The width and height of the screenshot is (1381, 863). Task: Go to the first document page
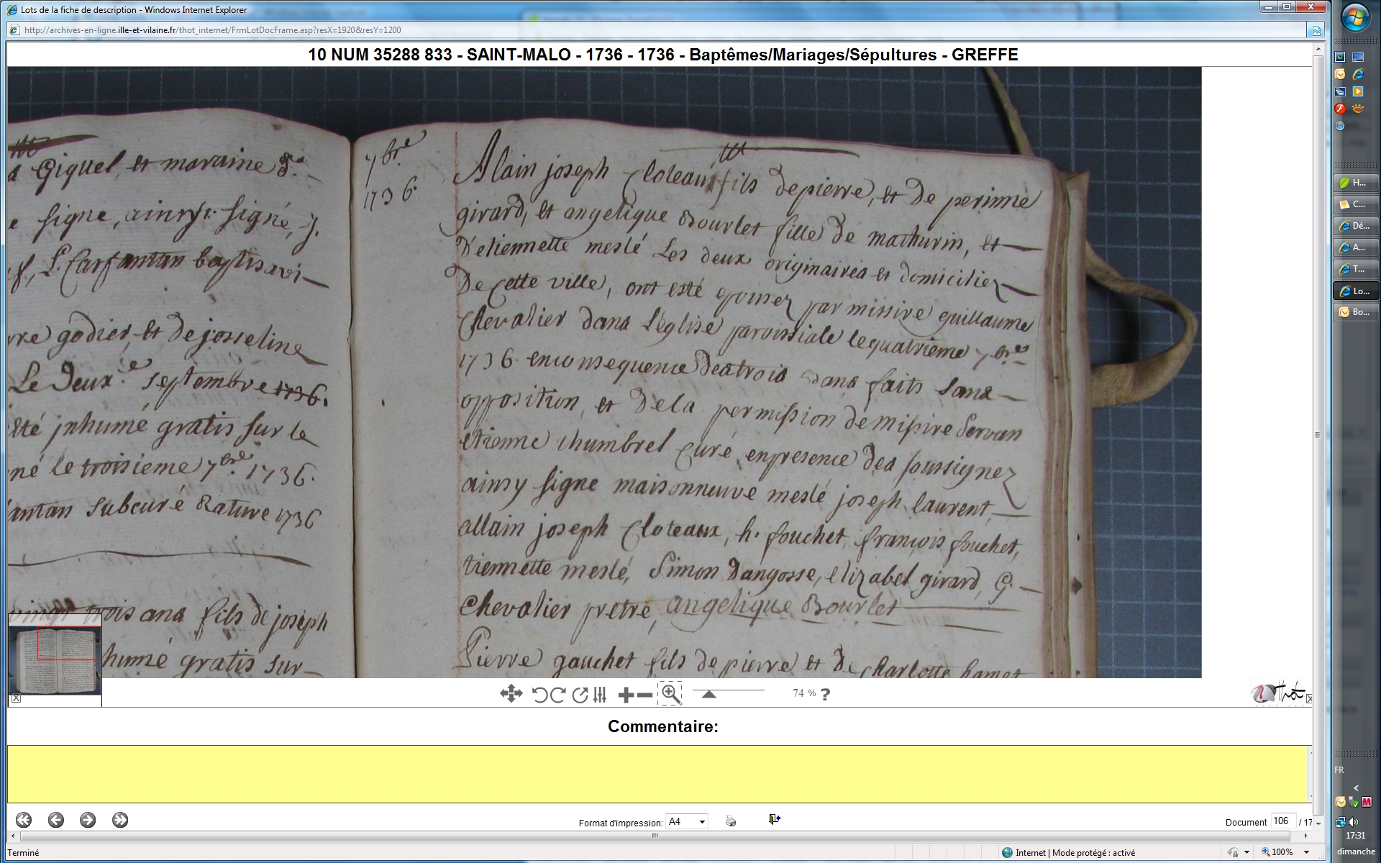point(24,820)
